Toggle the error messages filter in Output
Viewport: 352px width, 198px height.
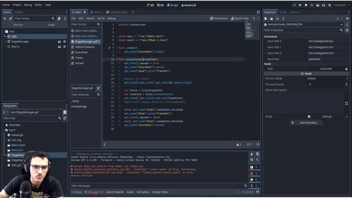coord(254,173)
